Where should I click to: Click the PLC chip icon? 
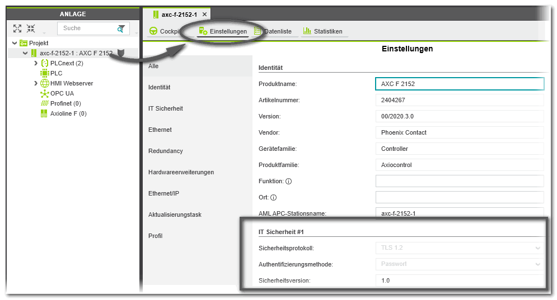point(44,73)
